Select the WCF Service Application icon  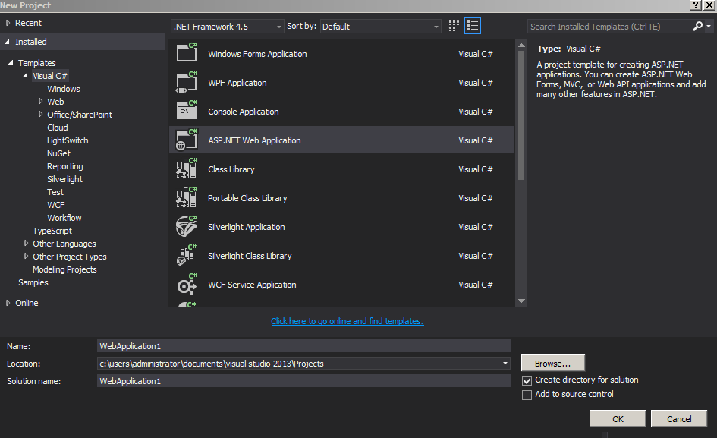[187, 284]
